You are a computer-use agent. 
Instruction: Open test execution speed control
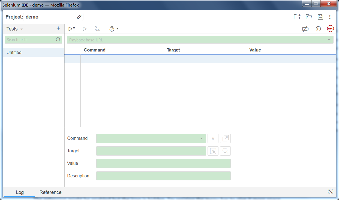coord(114,29)
